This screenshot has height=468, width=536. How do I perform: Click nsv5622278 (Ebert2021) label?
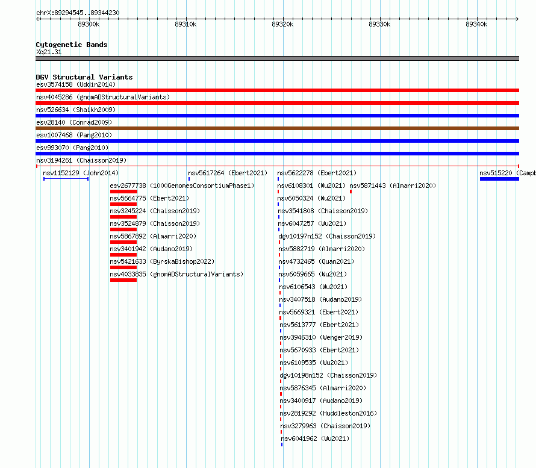point(317,173)
